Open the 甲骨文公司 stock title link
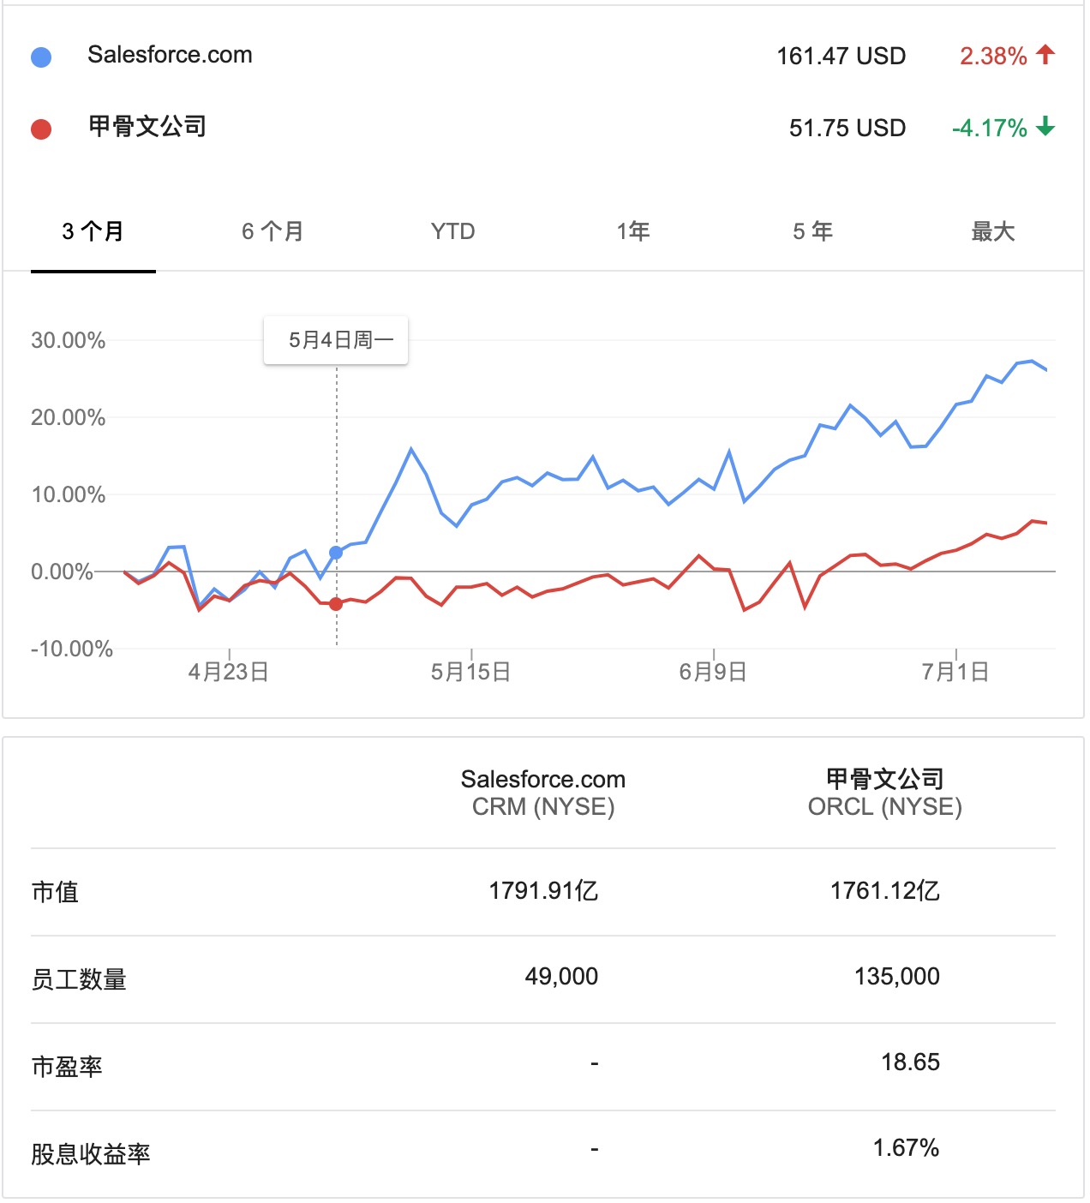 coord(147,127)
